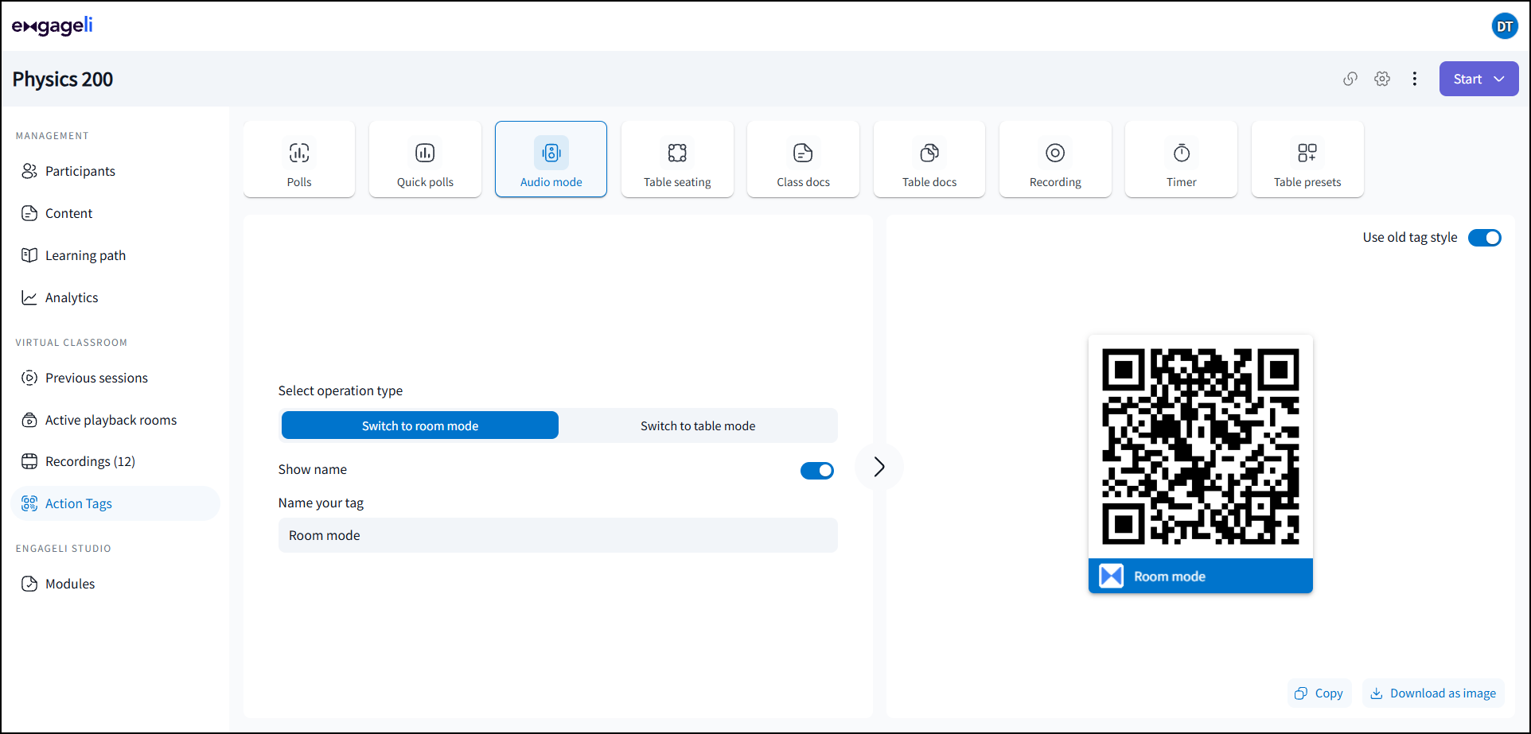
Task: Toggle the Show name switch
Action: [817, 471]
